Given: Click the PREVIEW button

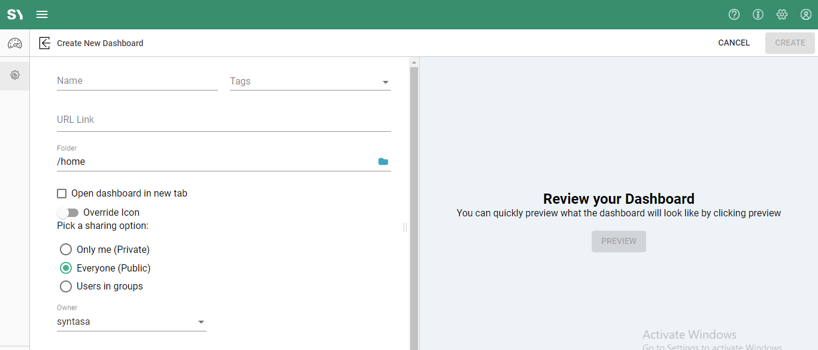Looking at the screenshot, I should pos(619,241).
